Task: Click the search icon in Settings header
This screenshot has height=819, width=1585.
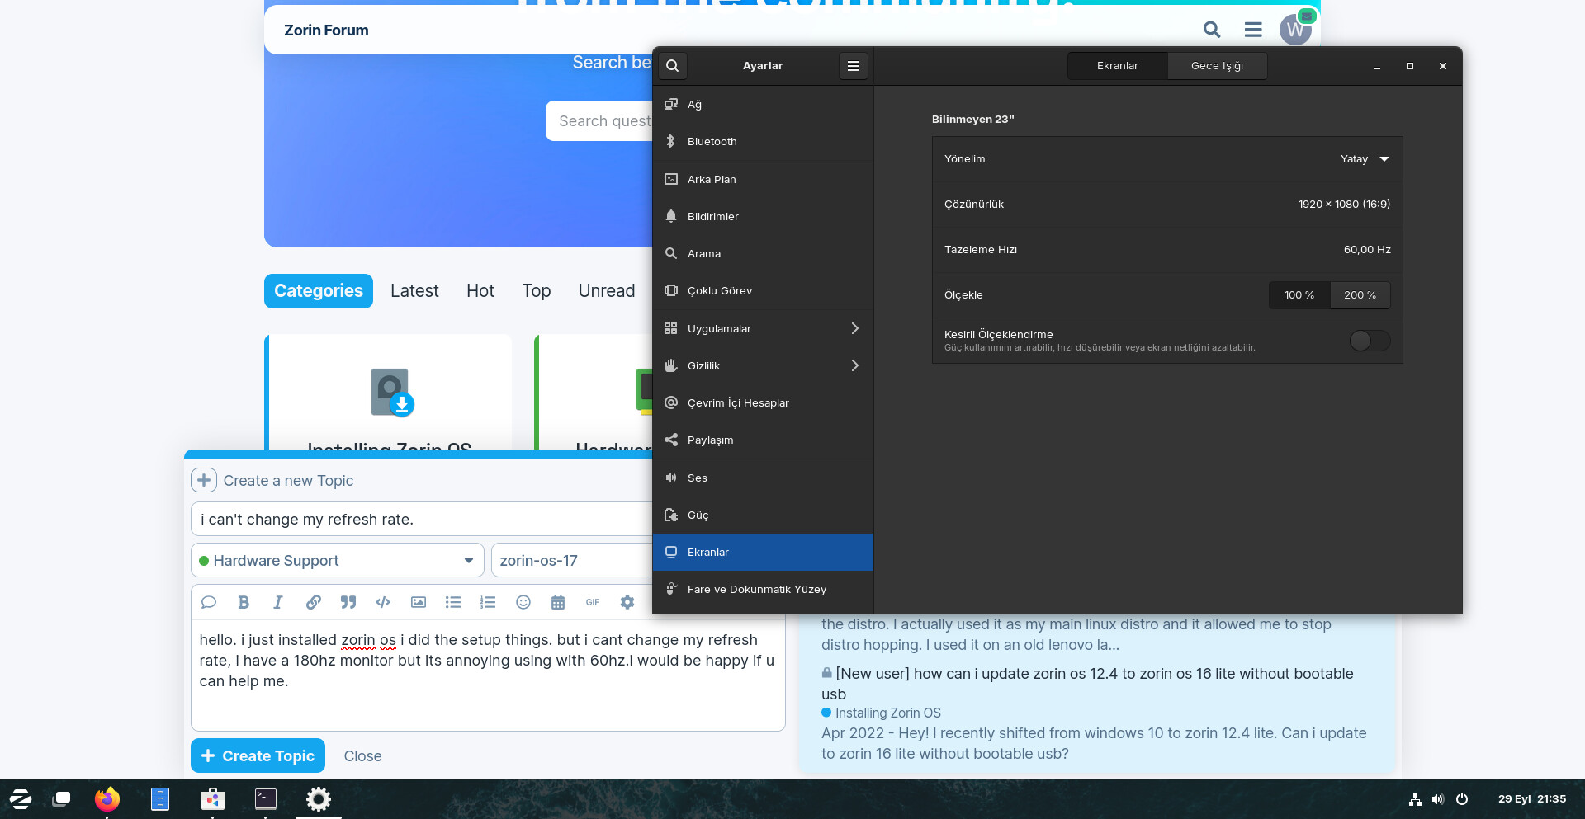Action: [673, 66]
